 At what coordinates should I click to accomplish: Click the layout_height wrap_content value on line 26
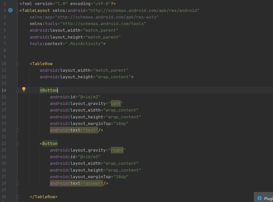[x=123, y=170]
